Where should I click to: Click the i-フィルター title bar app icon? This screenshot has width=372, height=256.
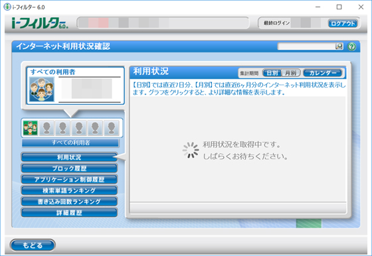click(x=7, y=7)
